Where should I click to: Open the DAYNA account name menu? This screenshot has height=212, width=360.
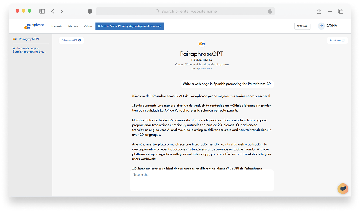coord(331,26)
